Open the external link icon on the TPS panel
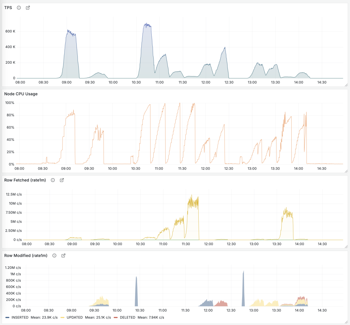This screenshot has height=325, width=350. point(28,8)
